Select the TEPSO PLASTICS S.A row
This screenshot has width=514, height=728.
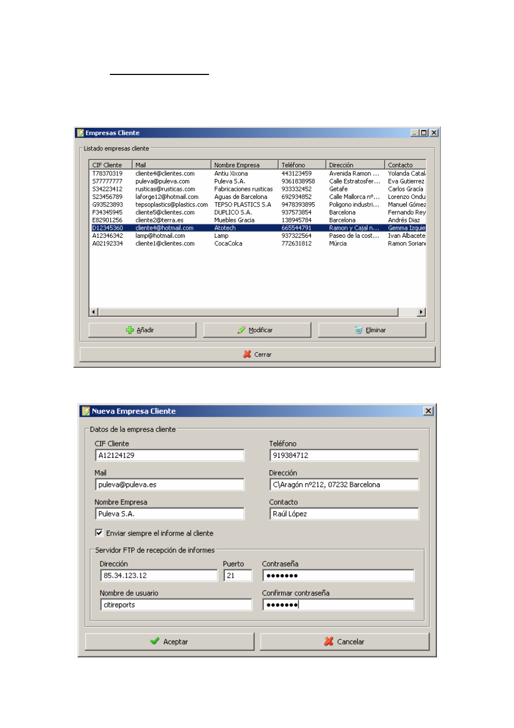point(258,204)
